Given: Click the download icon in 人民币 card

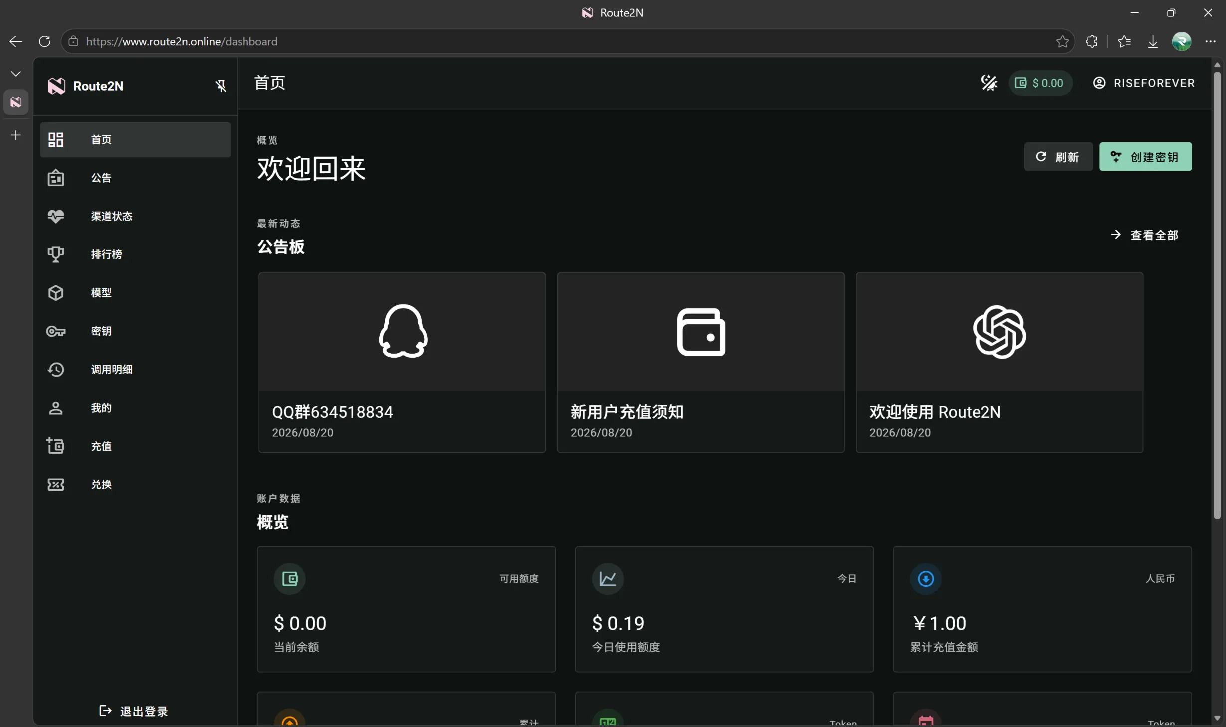Looking at the screenshot, I should click(x=926, y=579).
